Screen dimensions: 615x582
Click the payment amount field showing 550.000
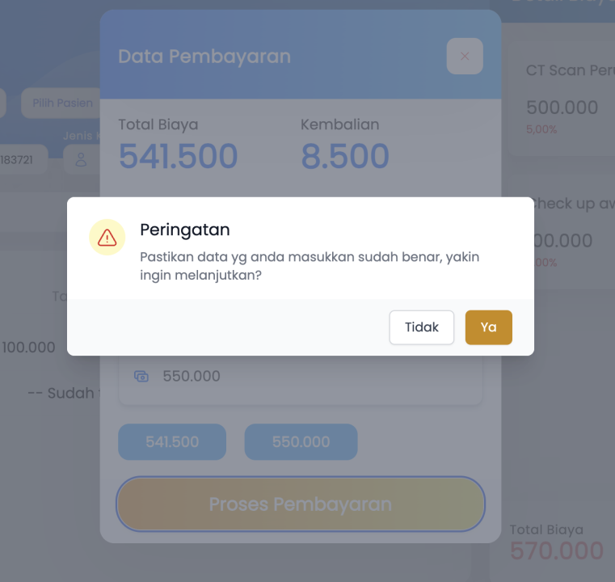(307, 377)
